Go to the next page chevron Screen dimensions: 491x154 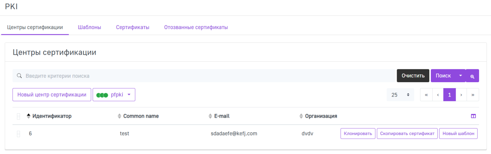click(x=461, y=95)
